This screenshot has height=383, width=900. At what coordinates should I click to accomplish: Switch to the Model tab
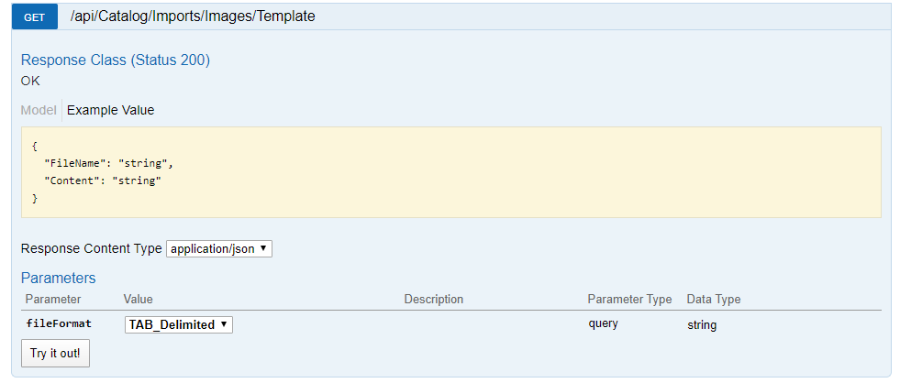pos(39,110)
